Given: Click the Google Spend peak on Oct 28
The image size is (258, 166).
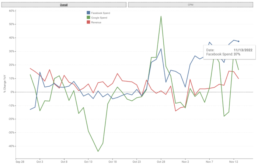Looking at the screenshot, I should pyautogui.click(x=161, y=16).
